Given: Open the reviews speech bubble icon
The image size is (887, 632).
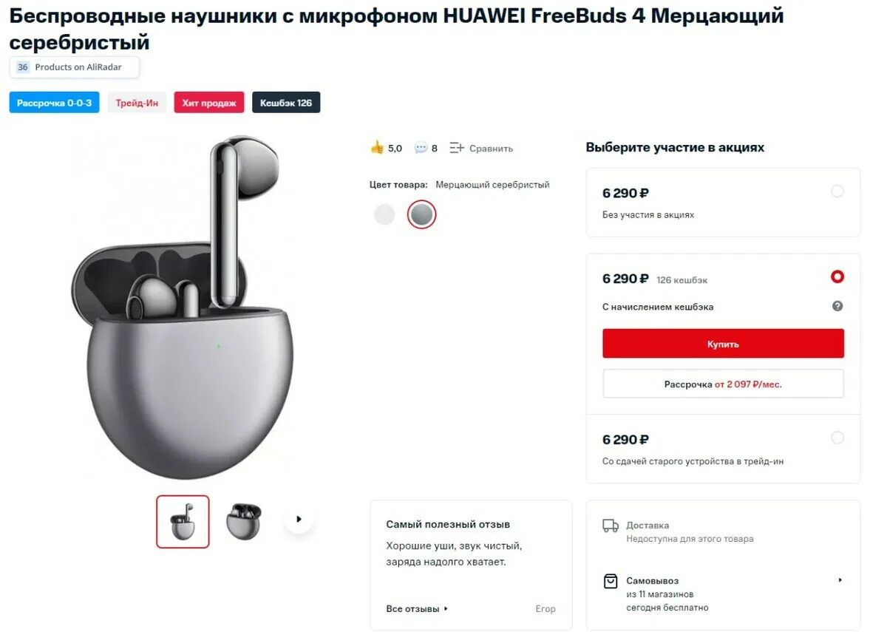Looking at the screenshot, I should 421,148.
